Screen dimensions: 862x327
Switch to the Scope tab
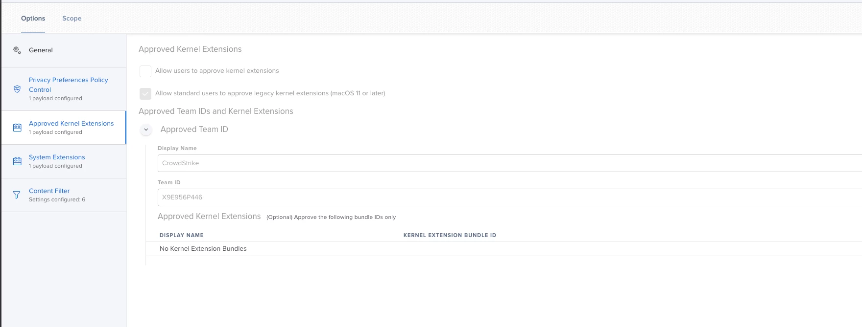72,19
